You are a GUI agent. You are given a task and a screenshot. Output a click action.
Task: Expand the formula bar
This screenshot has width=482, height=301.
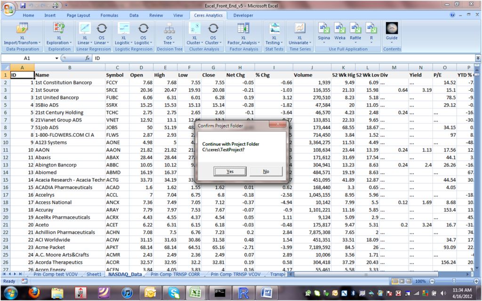coord(477,58)
